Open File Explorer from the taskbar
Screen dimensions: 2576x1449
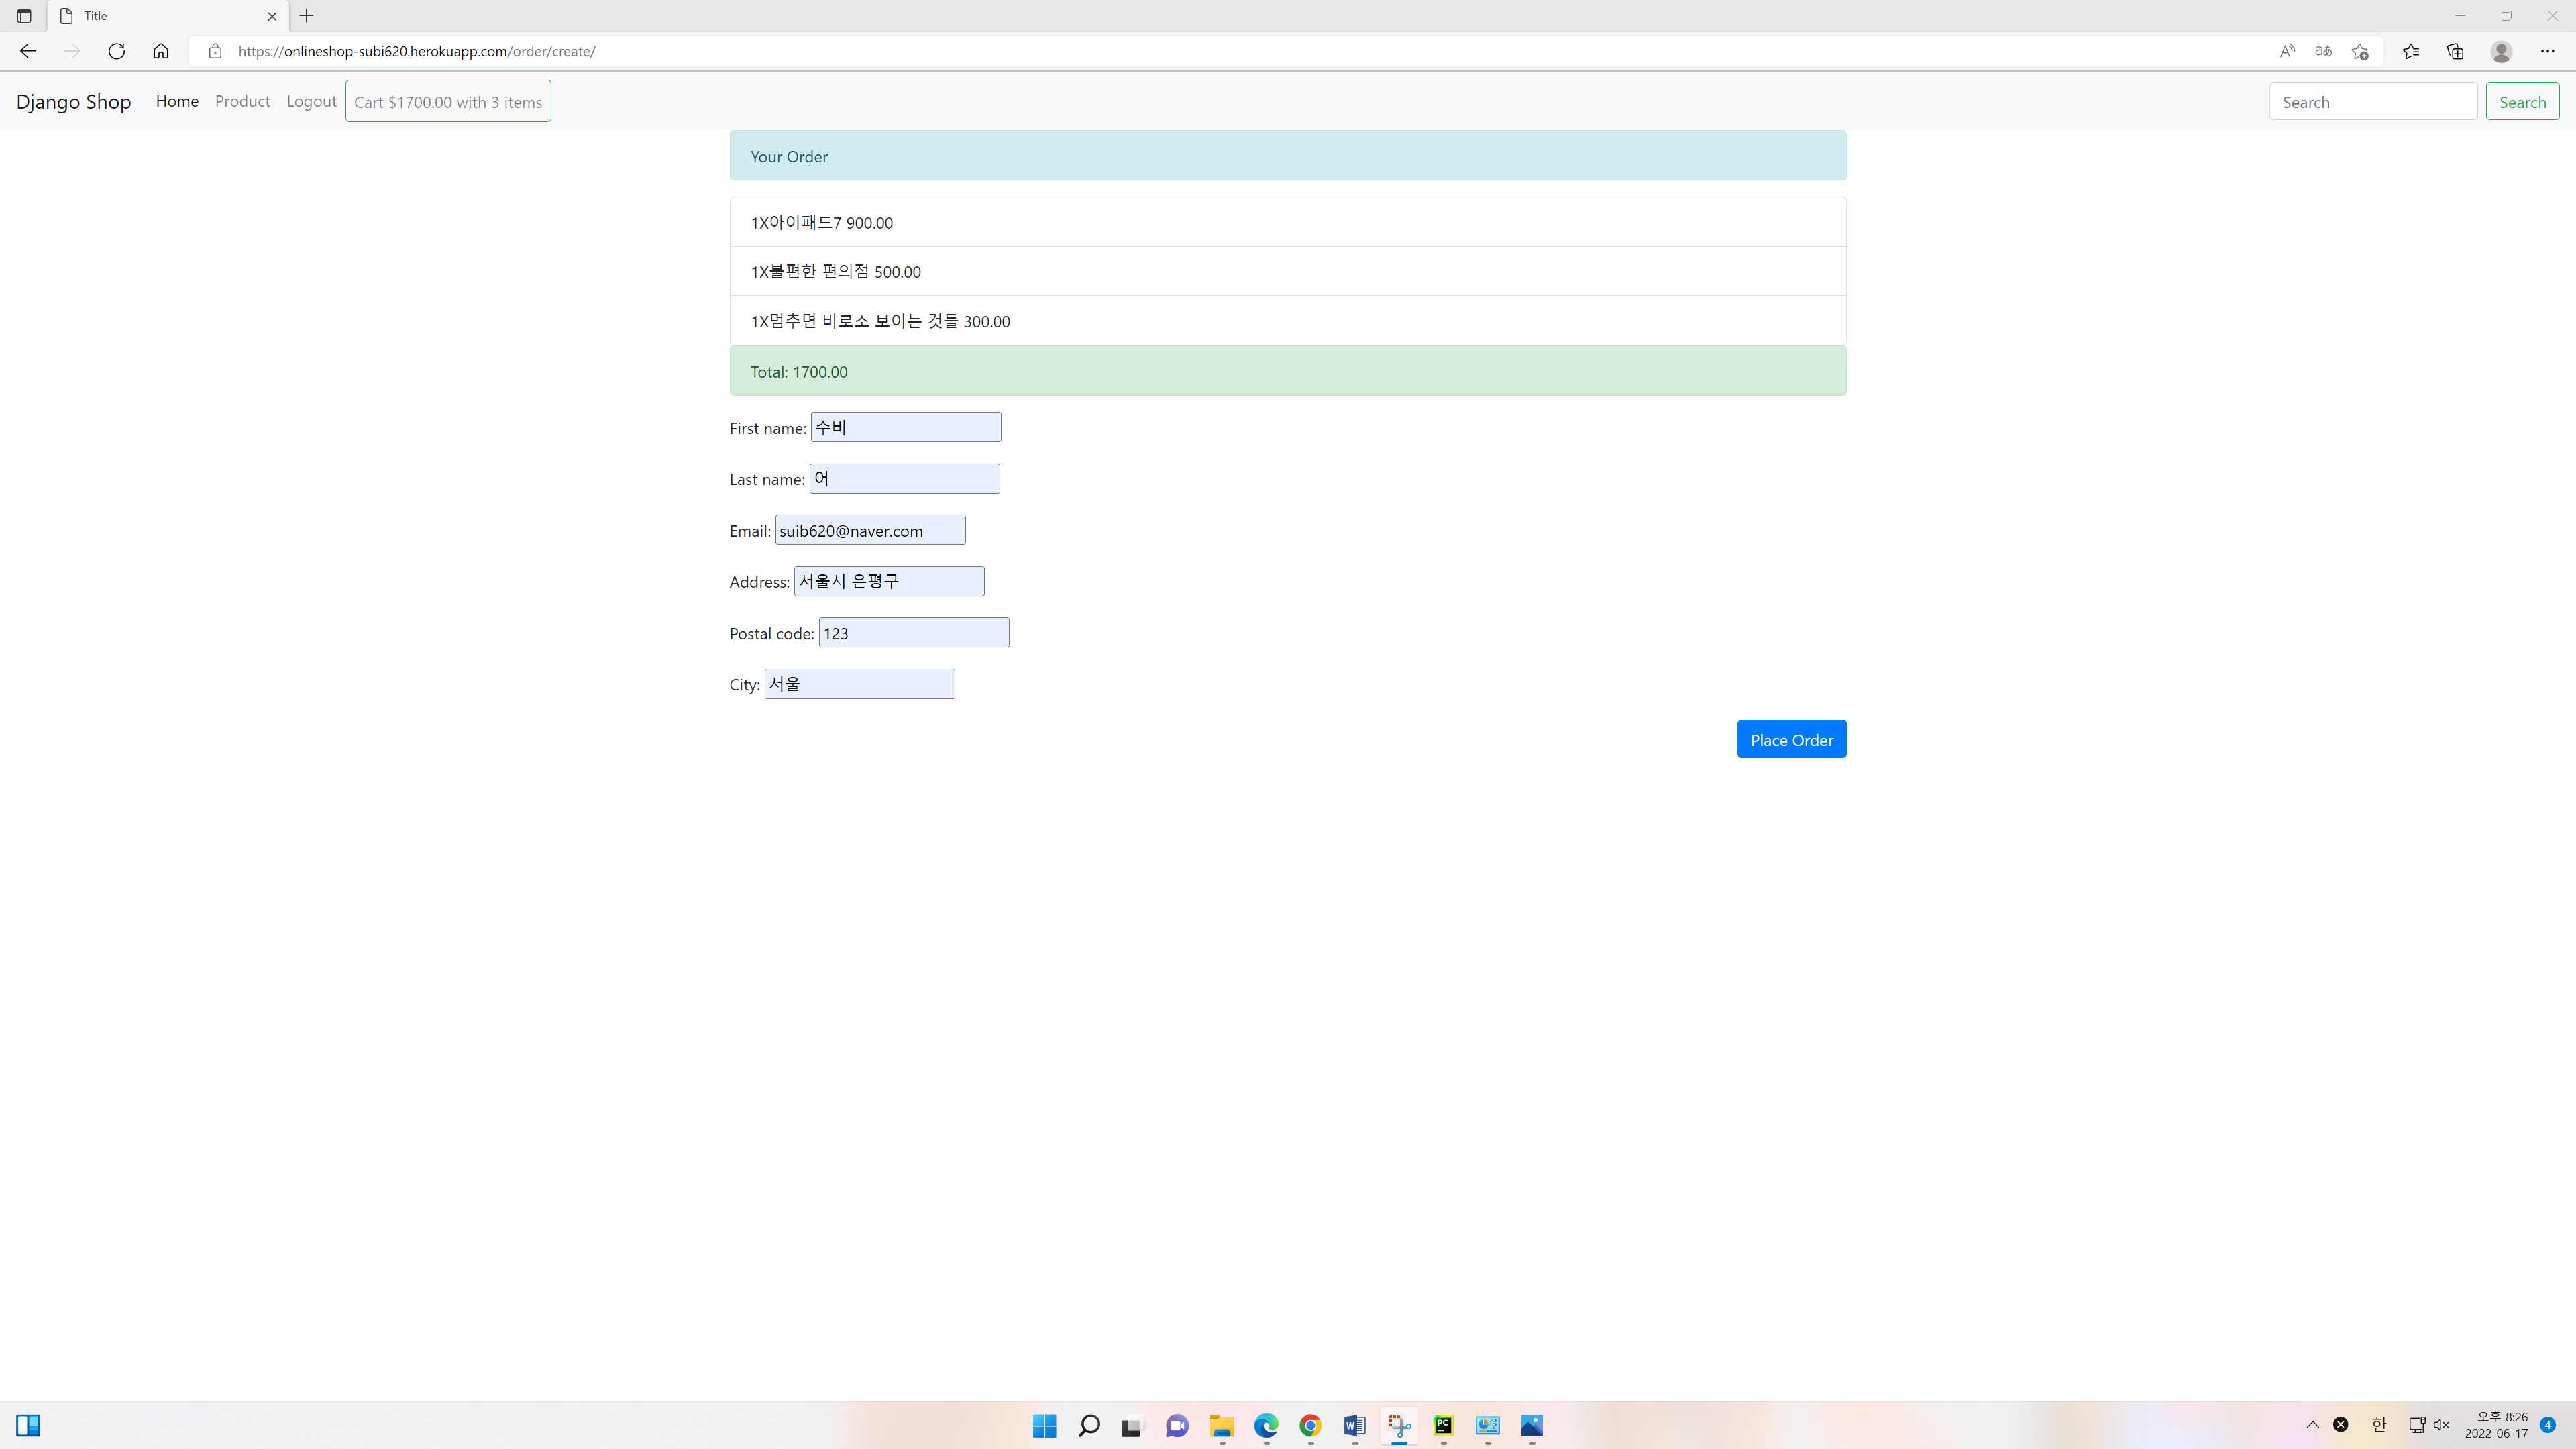(x=1221, y=1425)
